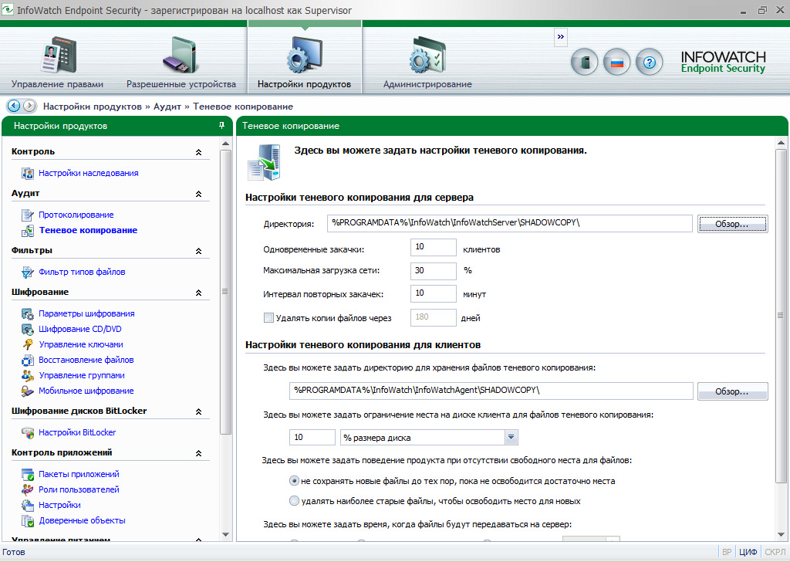Open the % размера диска dropdown

click(511, 437)
